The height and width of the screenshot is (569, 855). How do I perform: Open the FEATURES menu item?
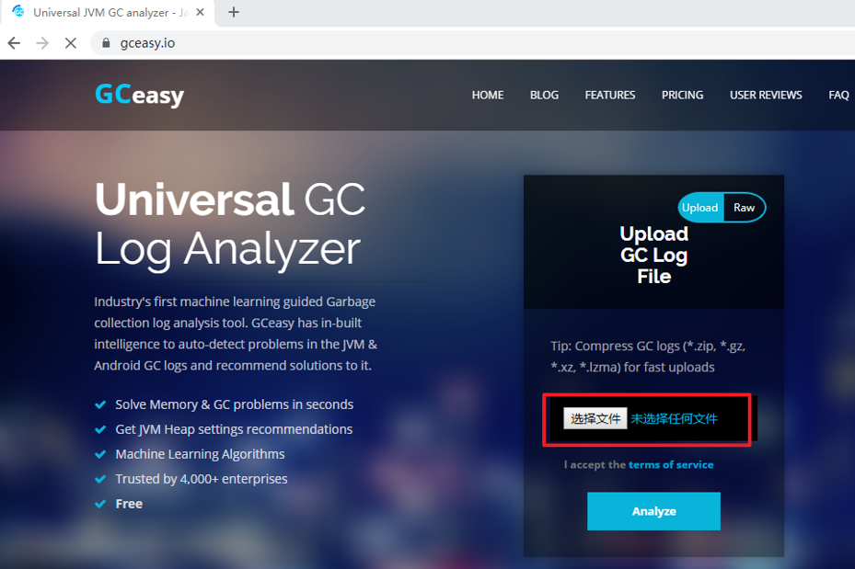point(610,96)
